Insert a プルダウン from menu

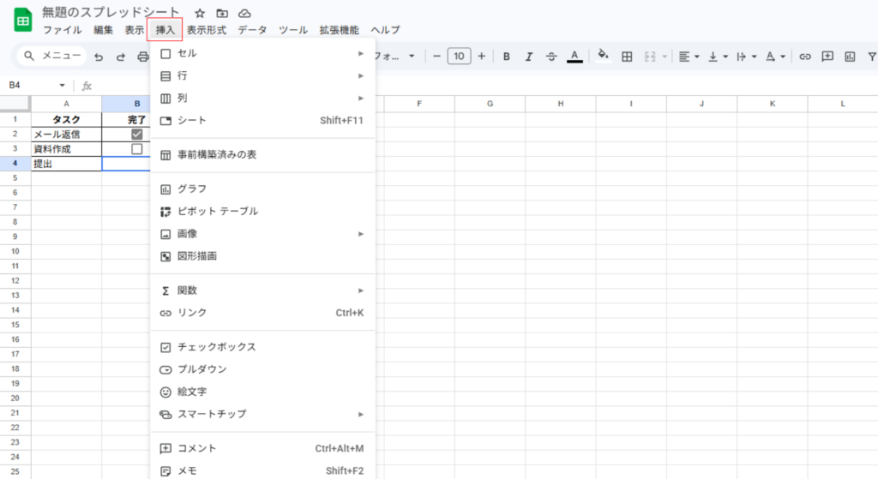[262, 369]
